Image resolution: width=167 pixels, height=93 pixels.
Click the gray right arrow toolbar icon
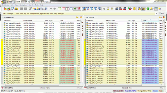coord(51,9)
